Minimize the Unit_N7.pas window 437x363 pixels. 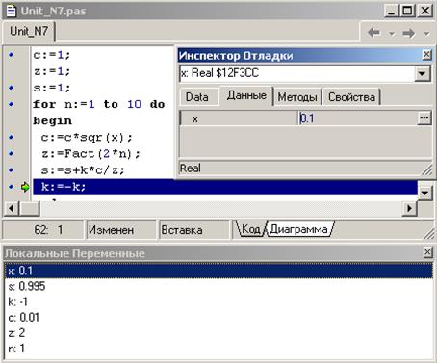[x=392, y=11]
